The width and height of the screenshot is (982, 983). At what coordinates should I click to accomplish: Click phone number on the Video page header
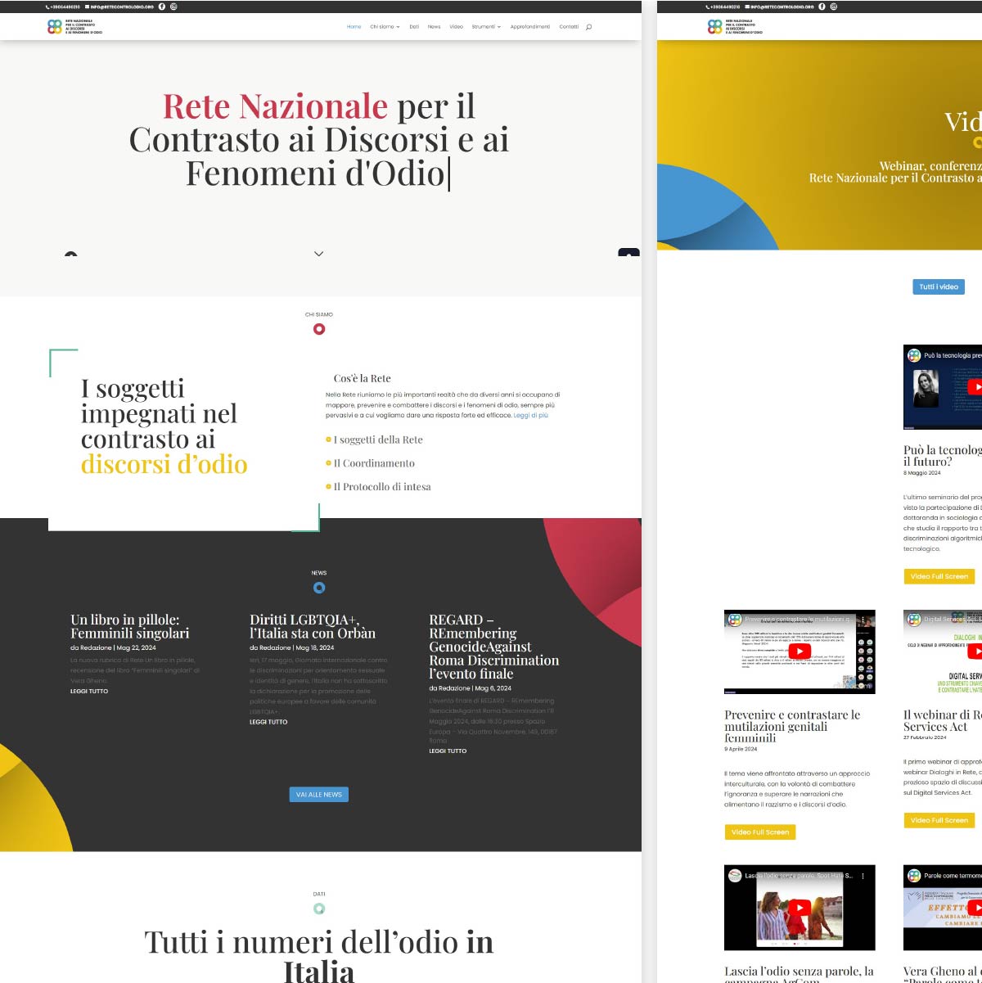pos(723,7)
